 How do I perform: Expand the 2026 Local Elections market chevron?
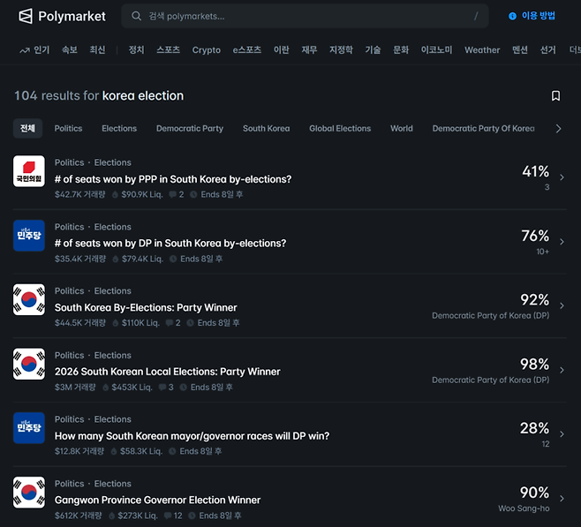click(x=562, y=370)
